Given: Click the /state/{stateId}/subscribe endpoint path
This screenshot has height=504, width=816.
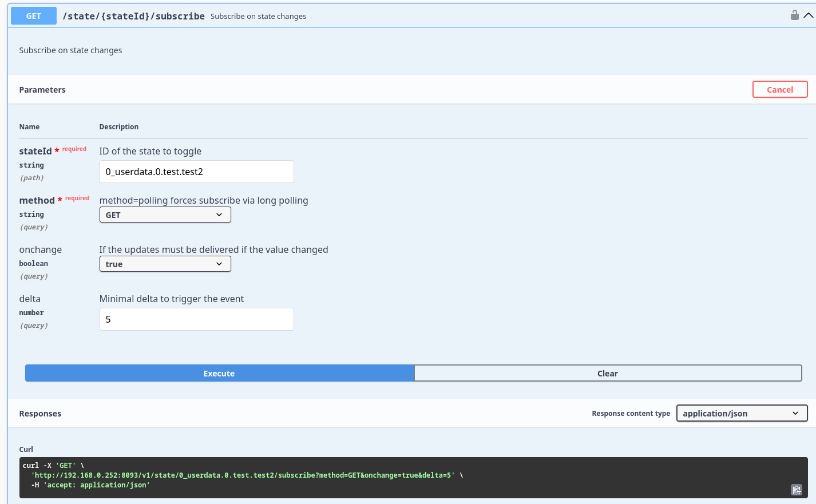Looking at the screenshot, I should [133, 16].
